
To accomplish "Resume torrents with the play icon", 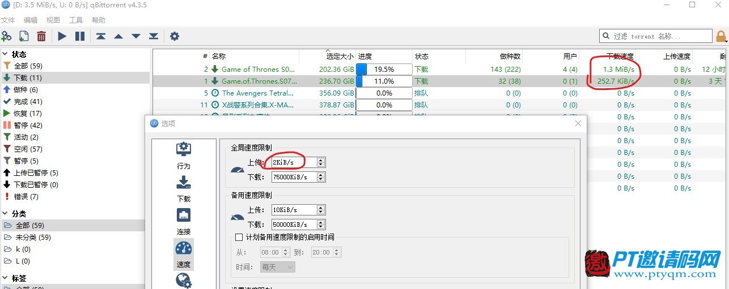I will (62, 36).
